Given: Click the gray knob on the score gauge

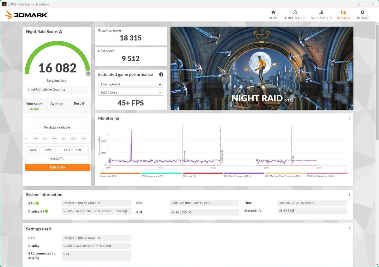Looking at the screenshot, I should pos(88,74).
